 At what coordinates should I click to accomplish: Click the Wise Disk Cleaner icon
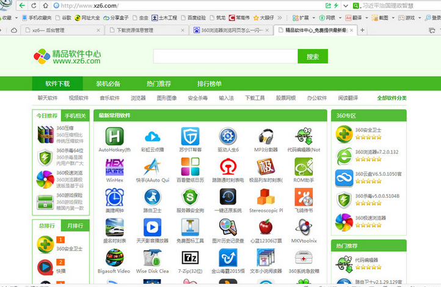pyautogui.click(x=152, y=256)
